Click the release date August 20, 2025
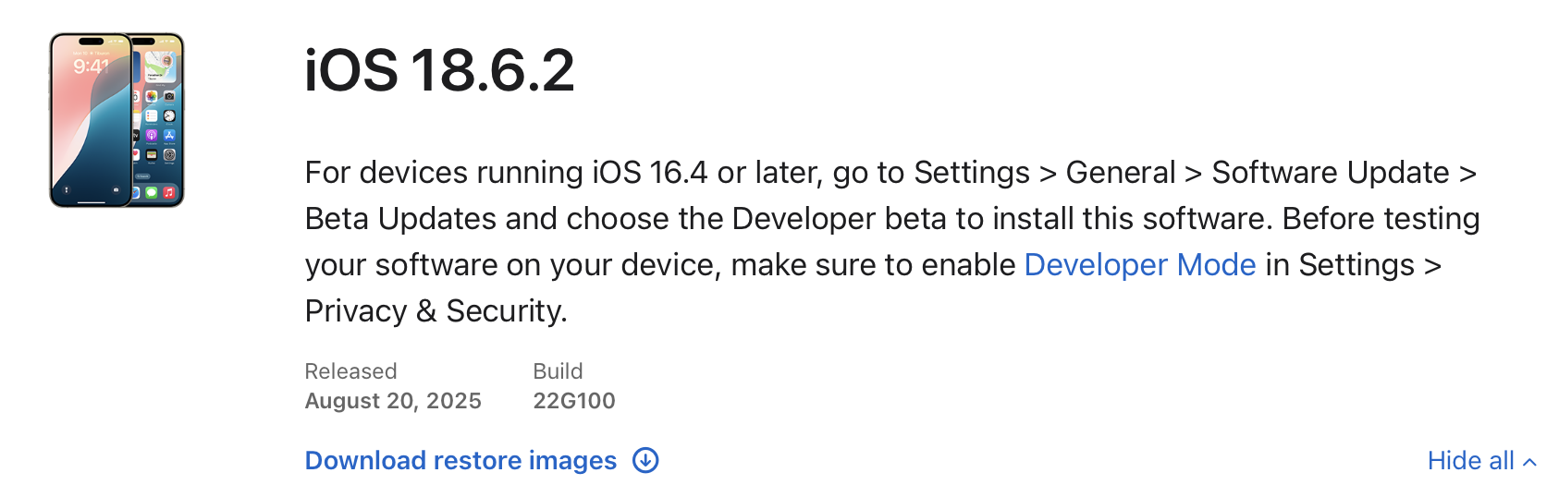Viewport: 1559px width, 497px height. 393,401
